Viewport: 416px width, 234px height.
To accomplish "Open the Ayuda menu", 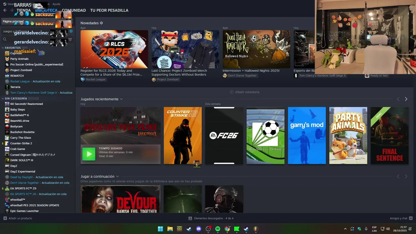I will coord(56,4).
